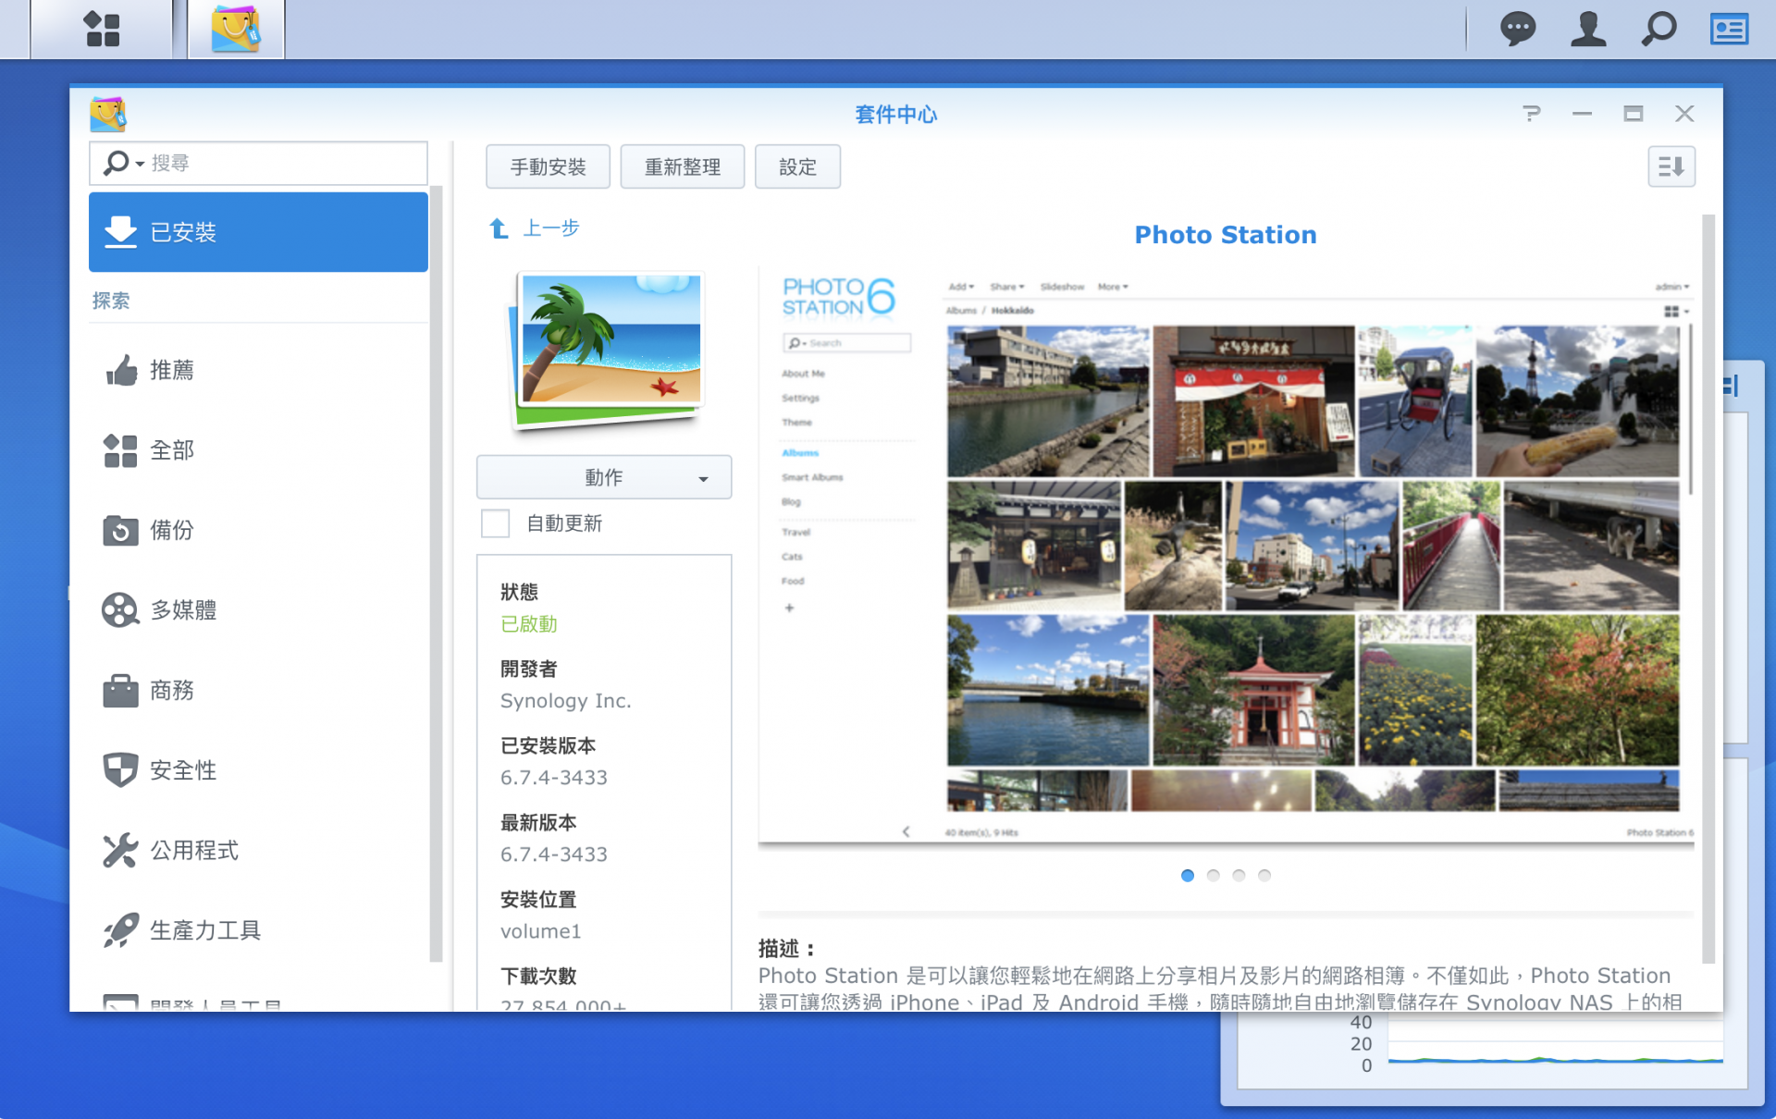Screen dimensions: 1776x1119
Task: Click the Package Center taskbar icon
Action: (x=236, y=29)
